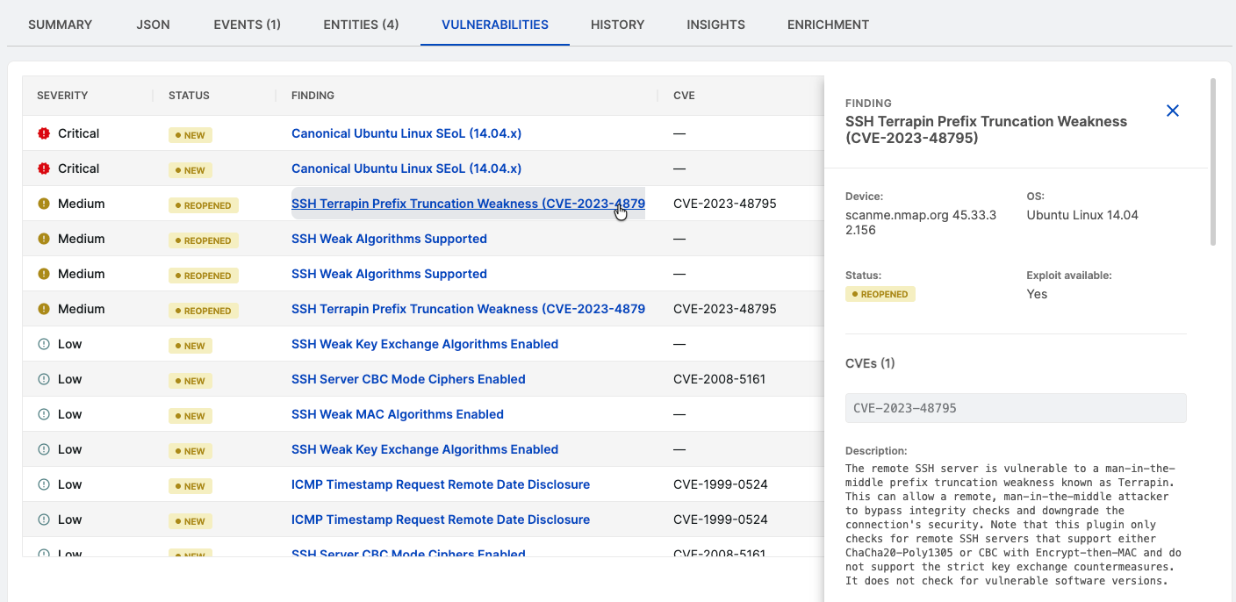Open the Events (1) tab
Image resolution: width=1236 pixels, height=602 pixels.
[247, 25]
